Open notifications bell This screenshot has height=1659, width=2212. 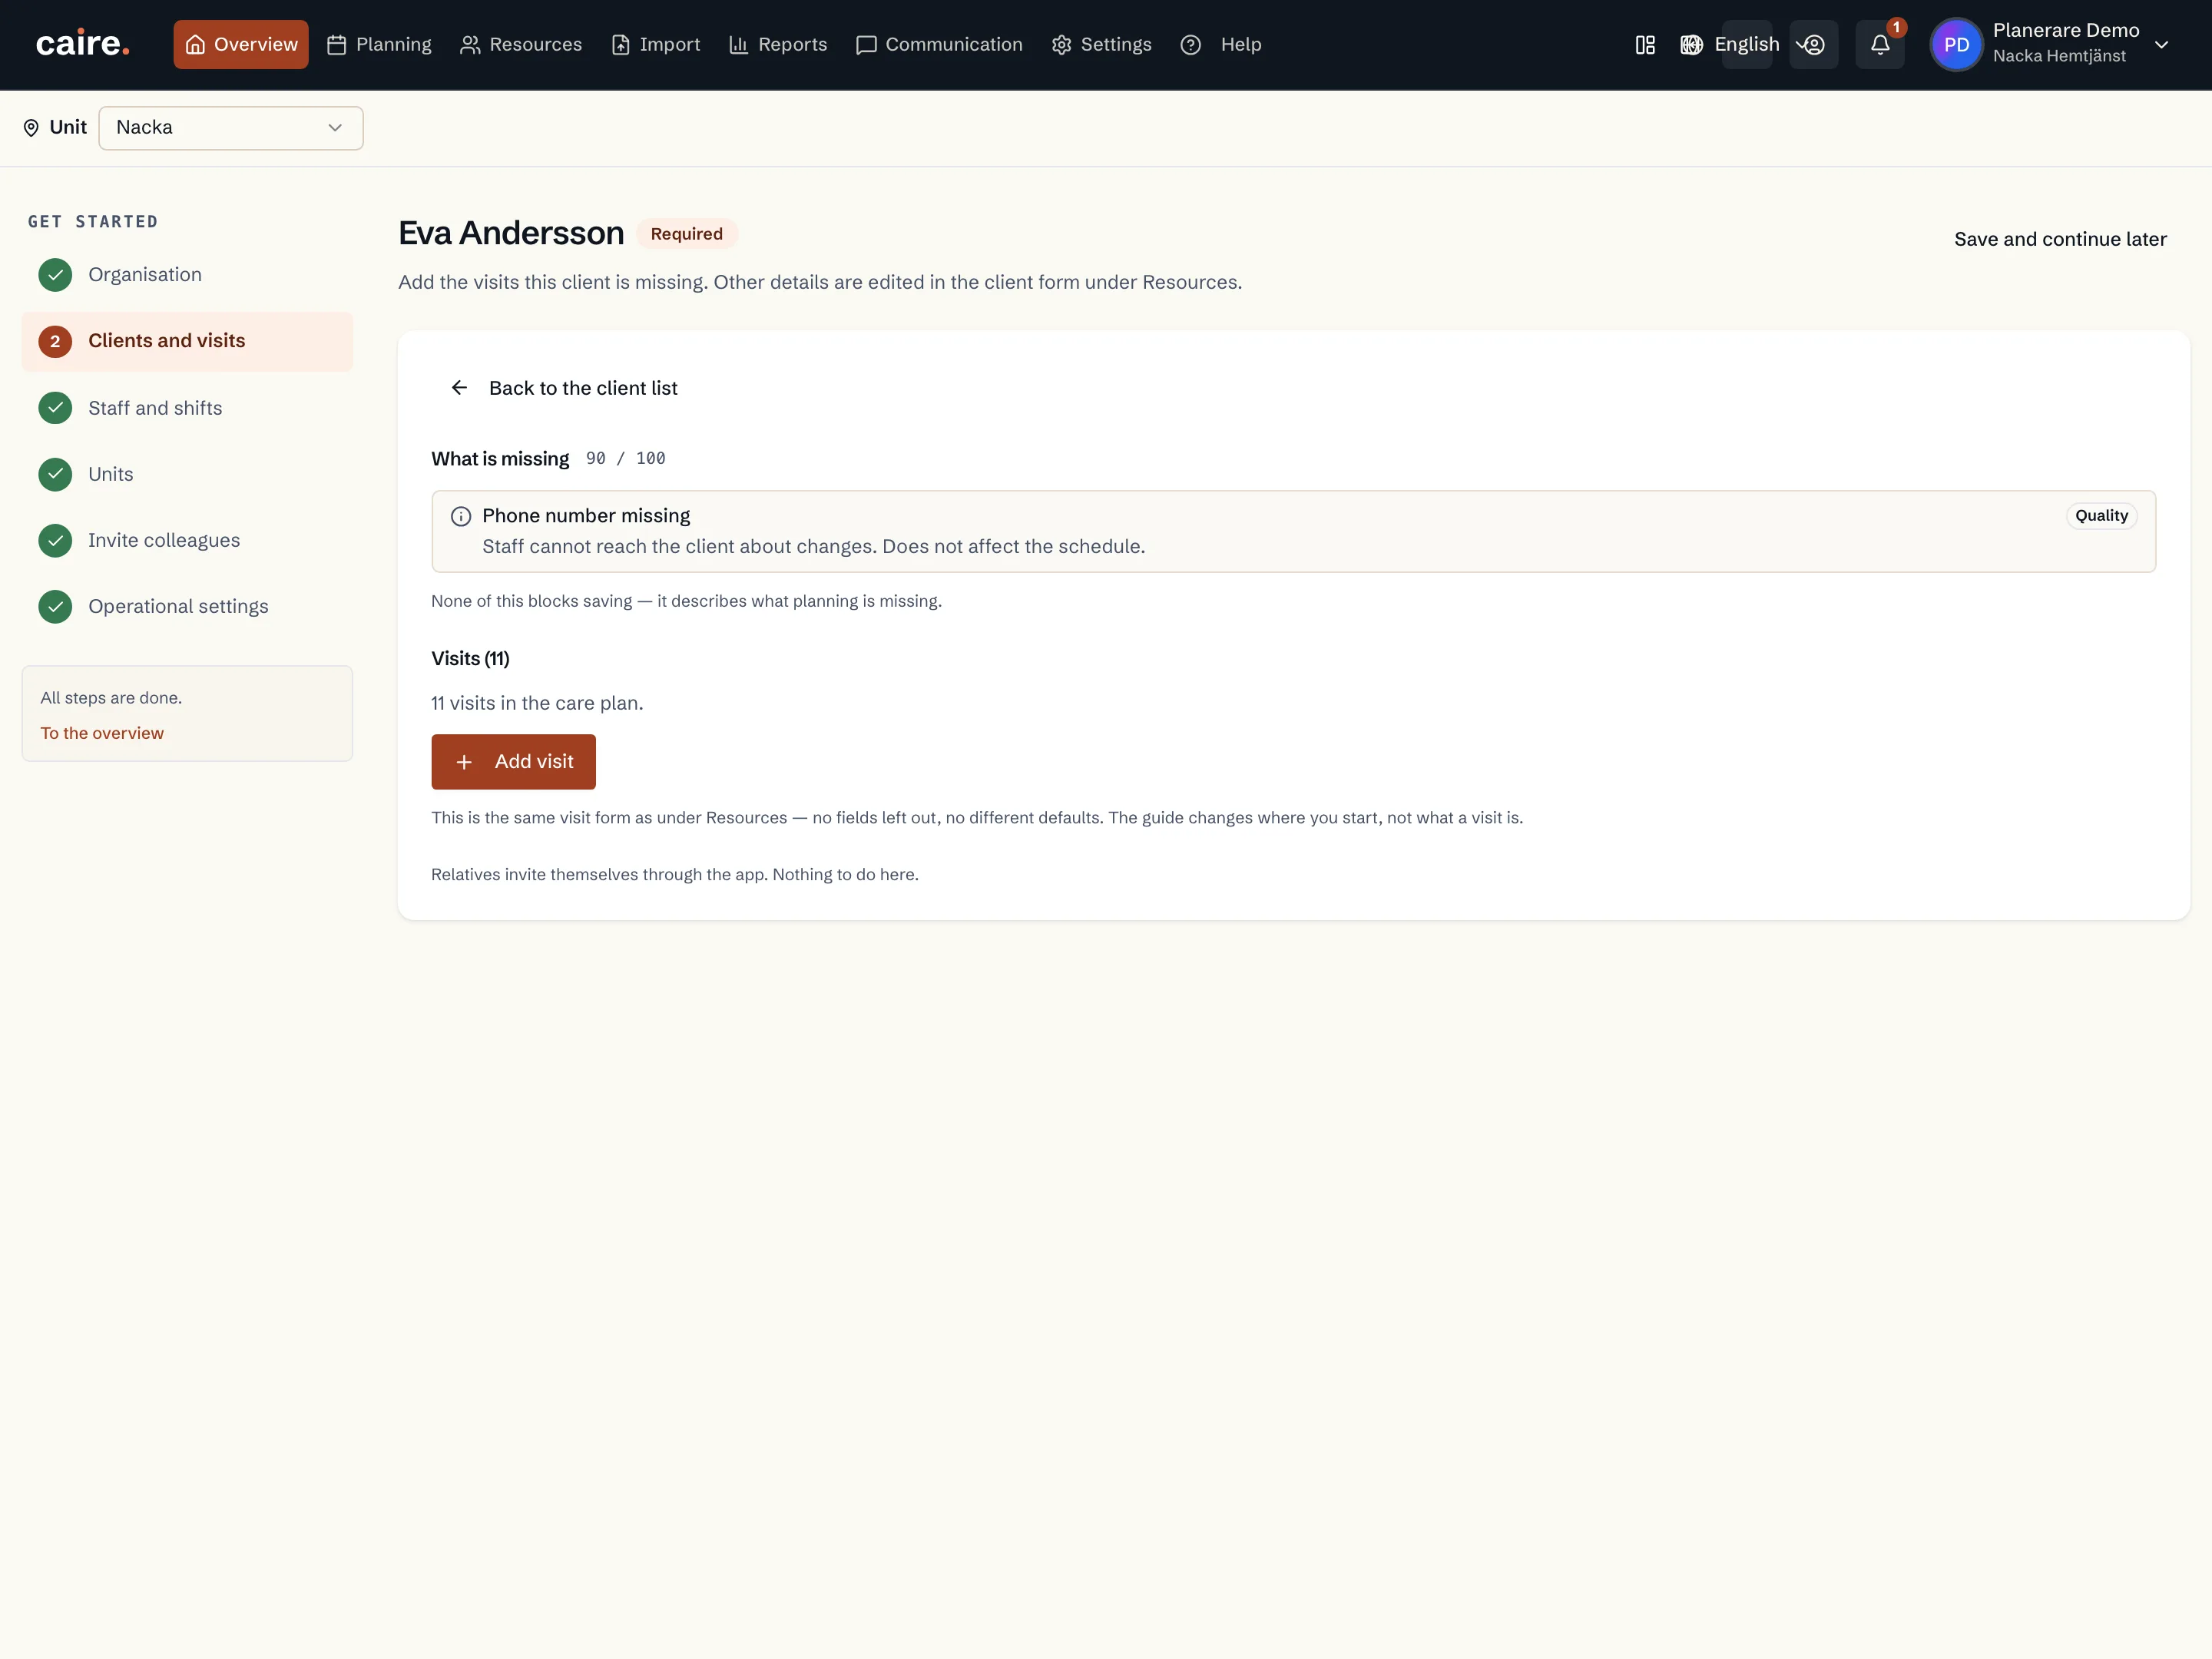pyautogui.click(x=1880, y=45)
